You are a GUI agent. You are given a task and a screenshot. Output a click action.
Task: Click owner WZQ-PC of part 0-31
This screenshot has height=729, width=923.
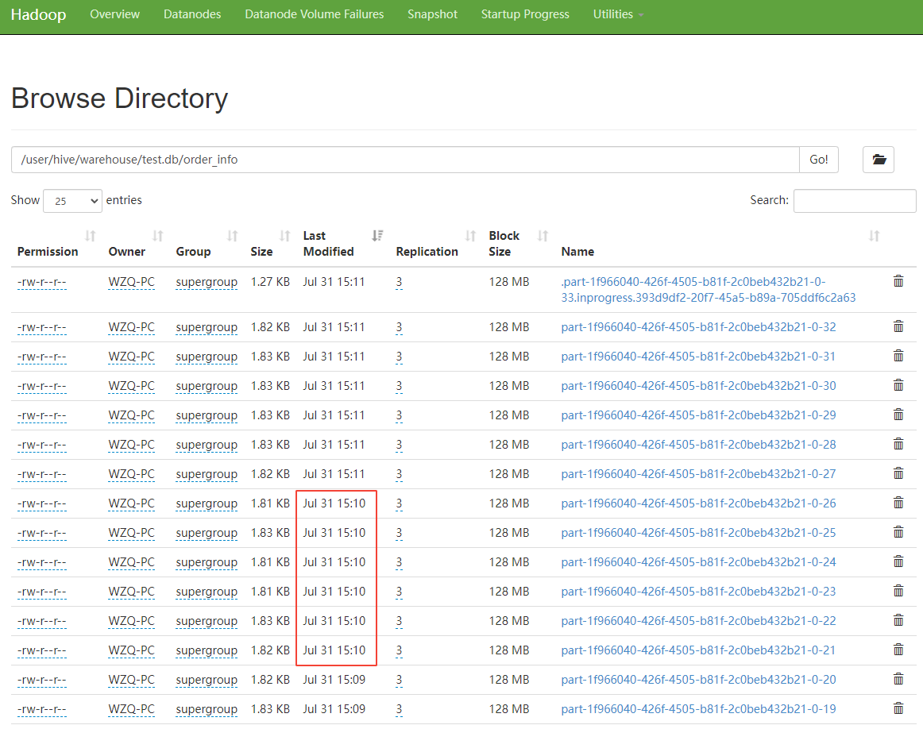(131, 357)
